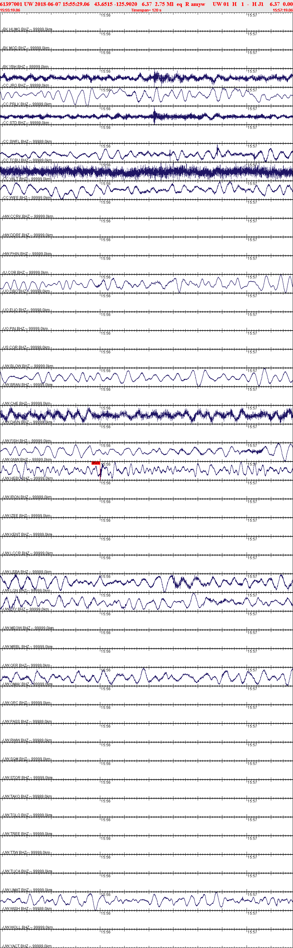The height and width of the screenshot is (948, 293).
Task: Select the UW.YACT BHZ station label
Action: coord(28,946)
